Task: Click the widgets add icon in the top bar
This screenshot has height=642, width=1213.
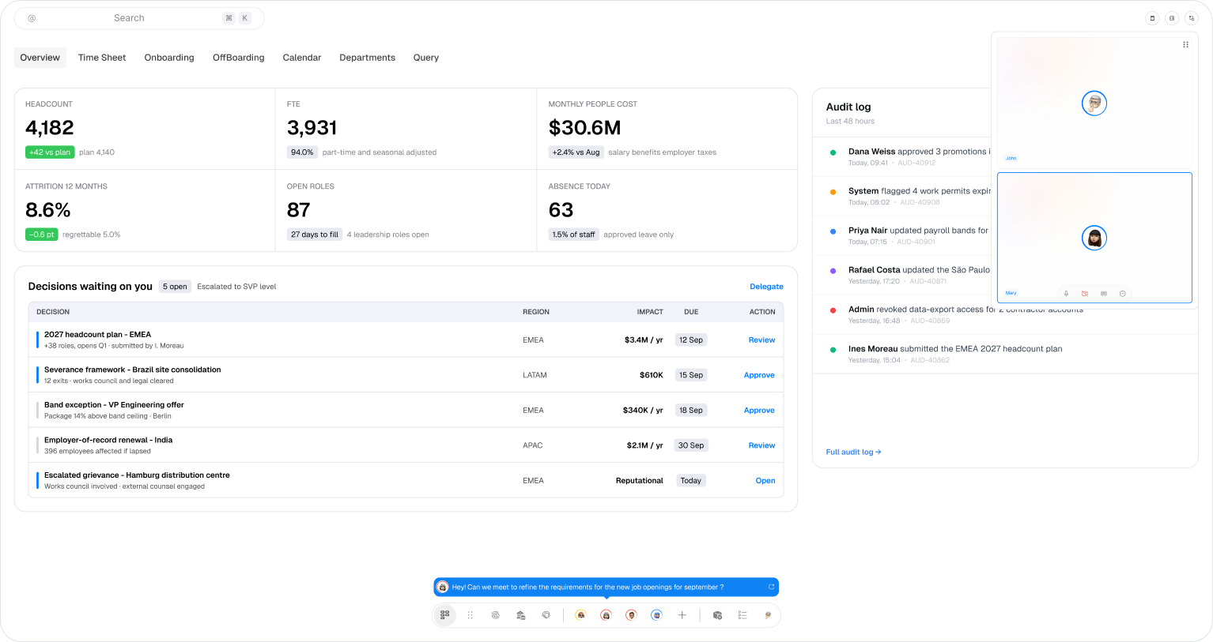Action: [1192, 18]
